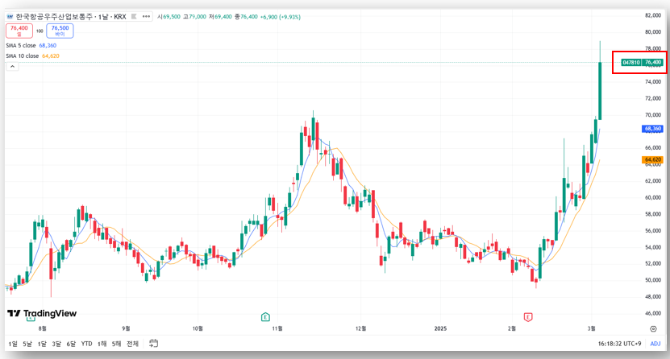Image resolution: width=670 pixels, height=359 pixels.
Task: Click the quantity 100 between sell and buy
Action: (x=40, y=31)
